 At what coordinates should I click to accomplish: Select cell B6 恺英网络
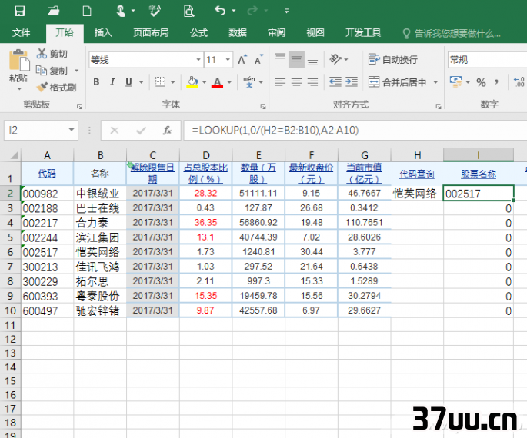pos(100,252)
